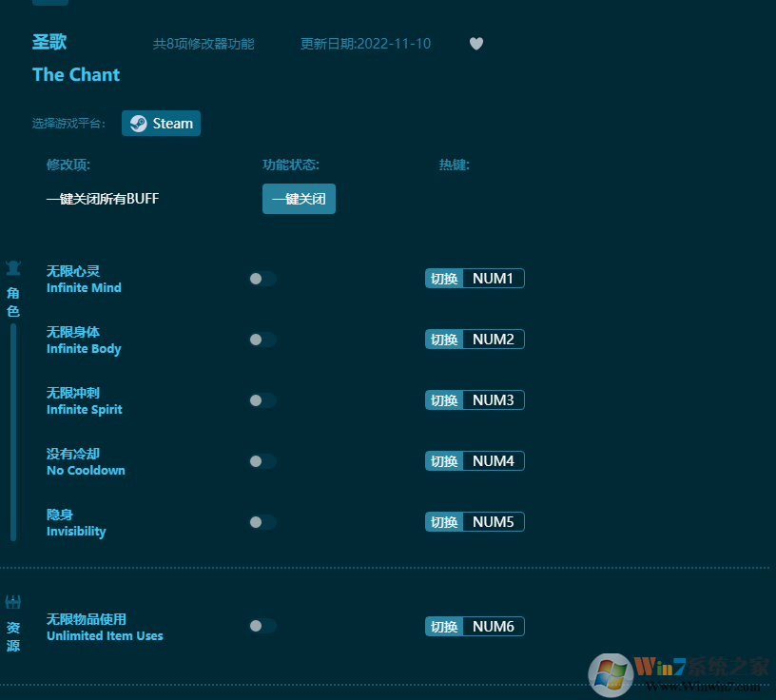Click the NUM1 hotkey field
The height and width of the screenshot is (700, 776).
pyautogui.click(x=493, y=279)
